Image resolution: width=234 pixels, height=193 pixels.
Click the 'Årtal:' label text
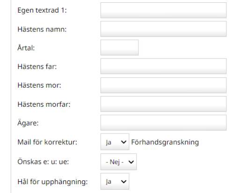[x=26, y=48]
